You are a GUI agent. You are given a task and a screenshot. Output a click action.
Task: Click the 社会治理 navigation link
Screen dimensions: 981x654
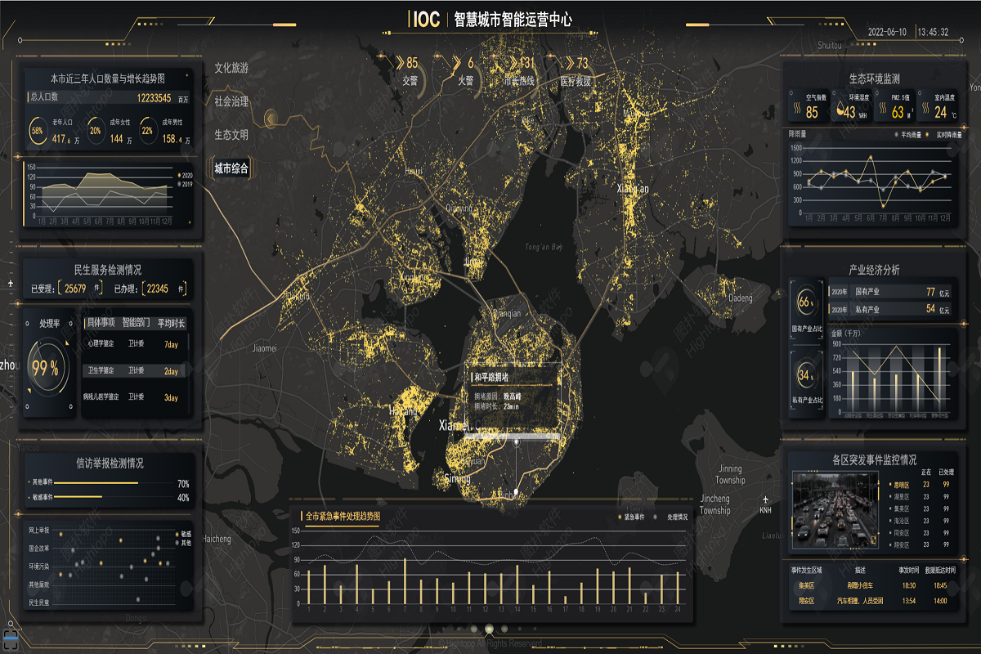click(x=231, y=101)
